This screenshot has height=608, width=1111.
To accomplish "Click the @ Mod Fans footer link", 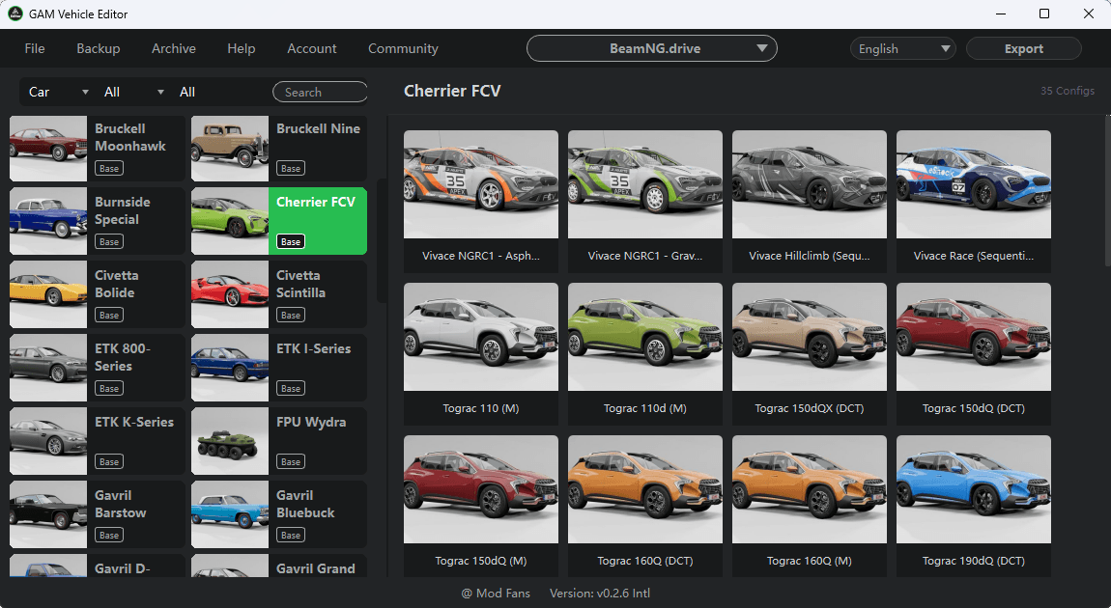I will [496, 594].
